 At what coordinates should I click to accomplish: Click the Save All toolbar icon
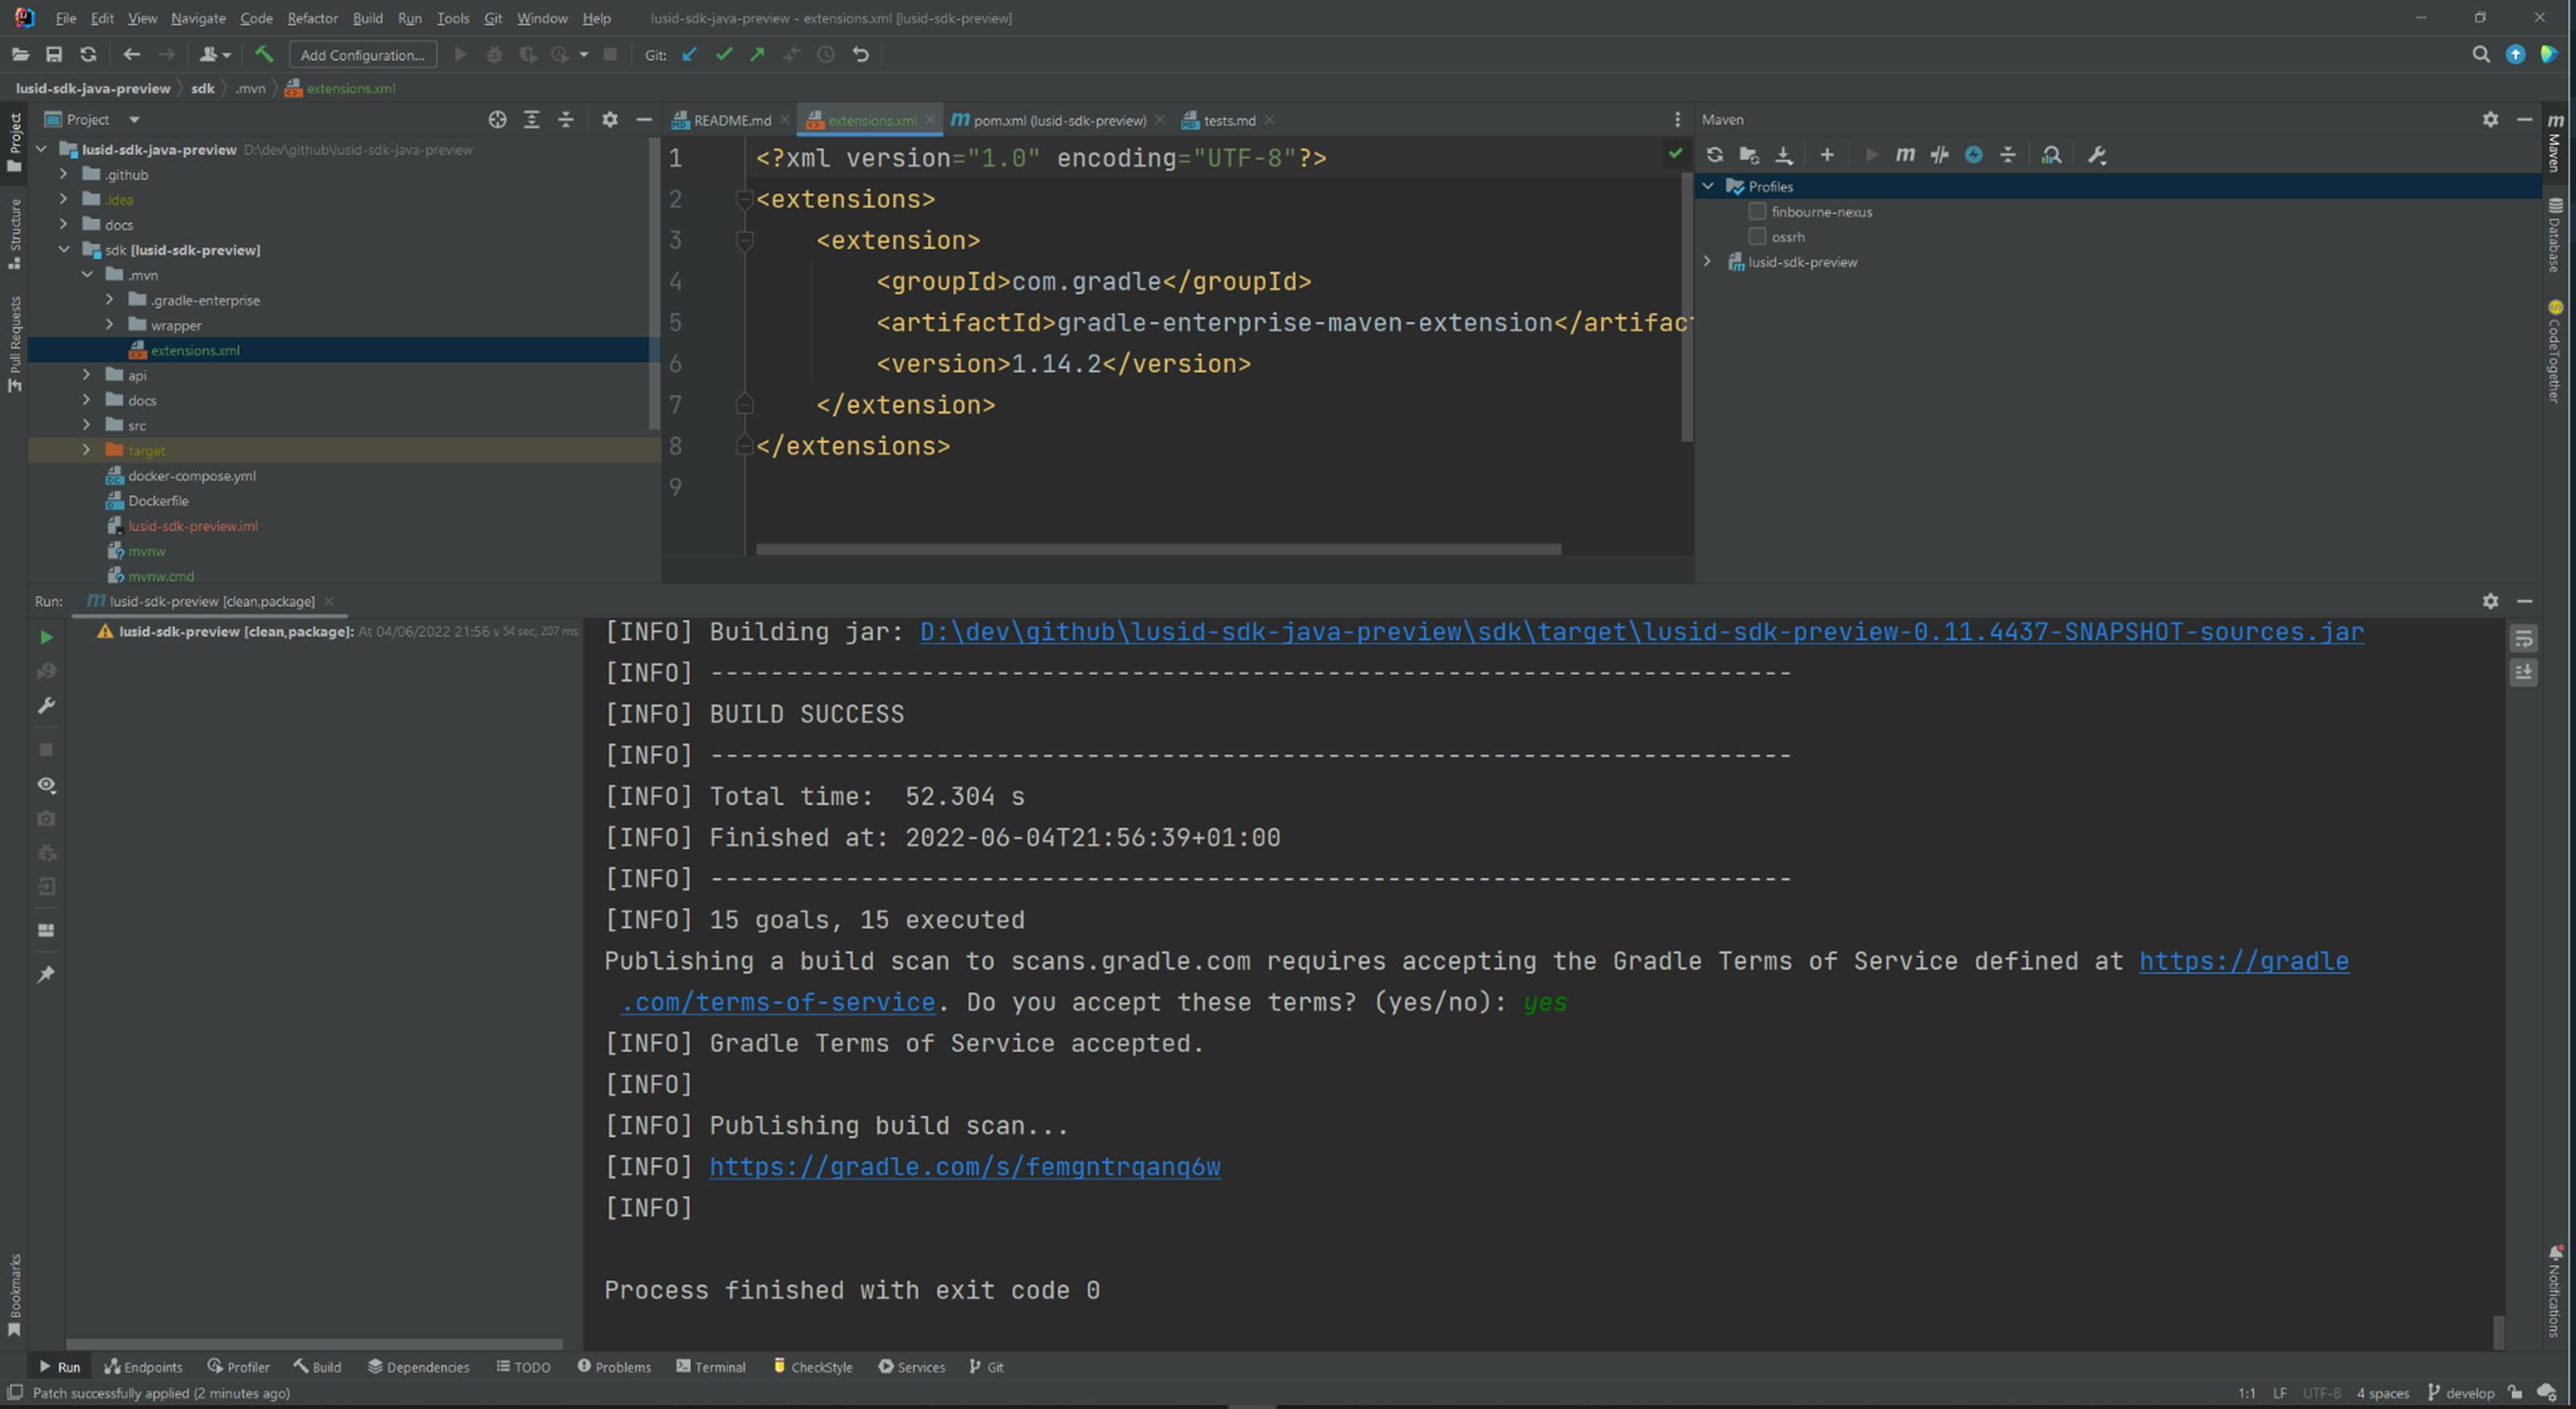click(54, 55)
